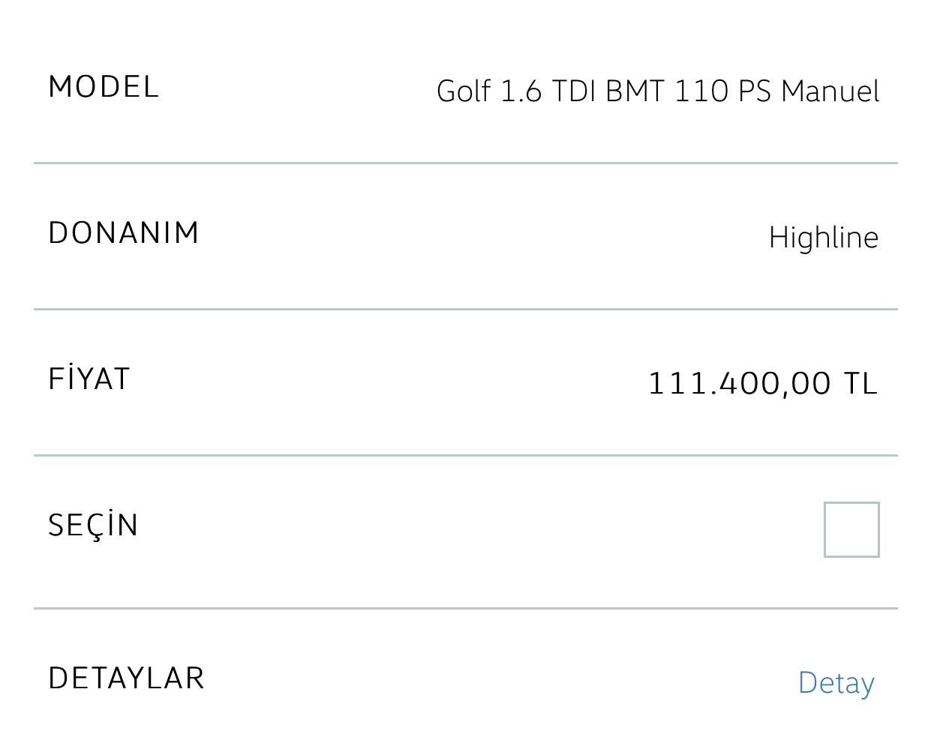Tick the SEÇİN checkbox
This screenshot has width=931, height=755.
[851, 529]
